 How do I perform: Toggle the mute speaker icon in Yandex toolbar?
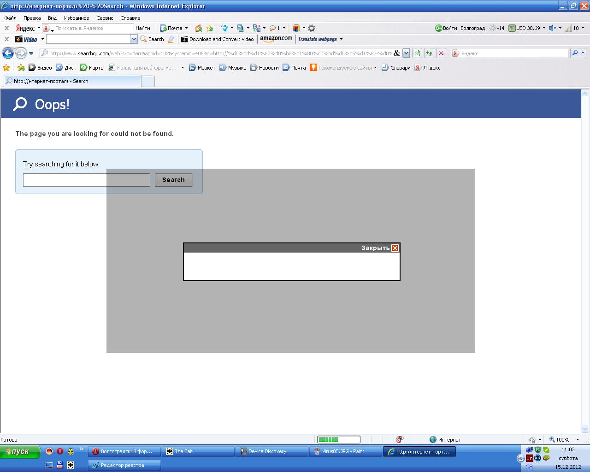pos(552,28)
